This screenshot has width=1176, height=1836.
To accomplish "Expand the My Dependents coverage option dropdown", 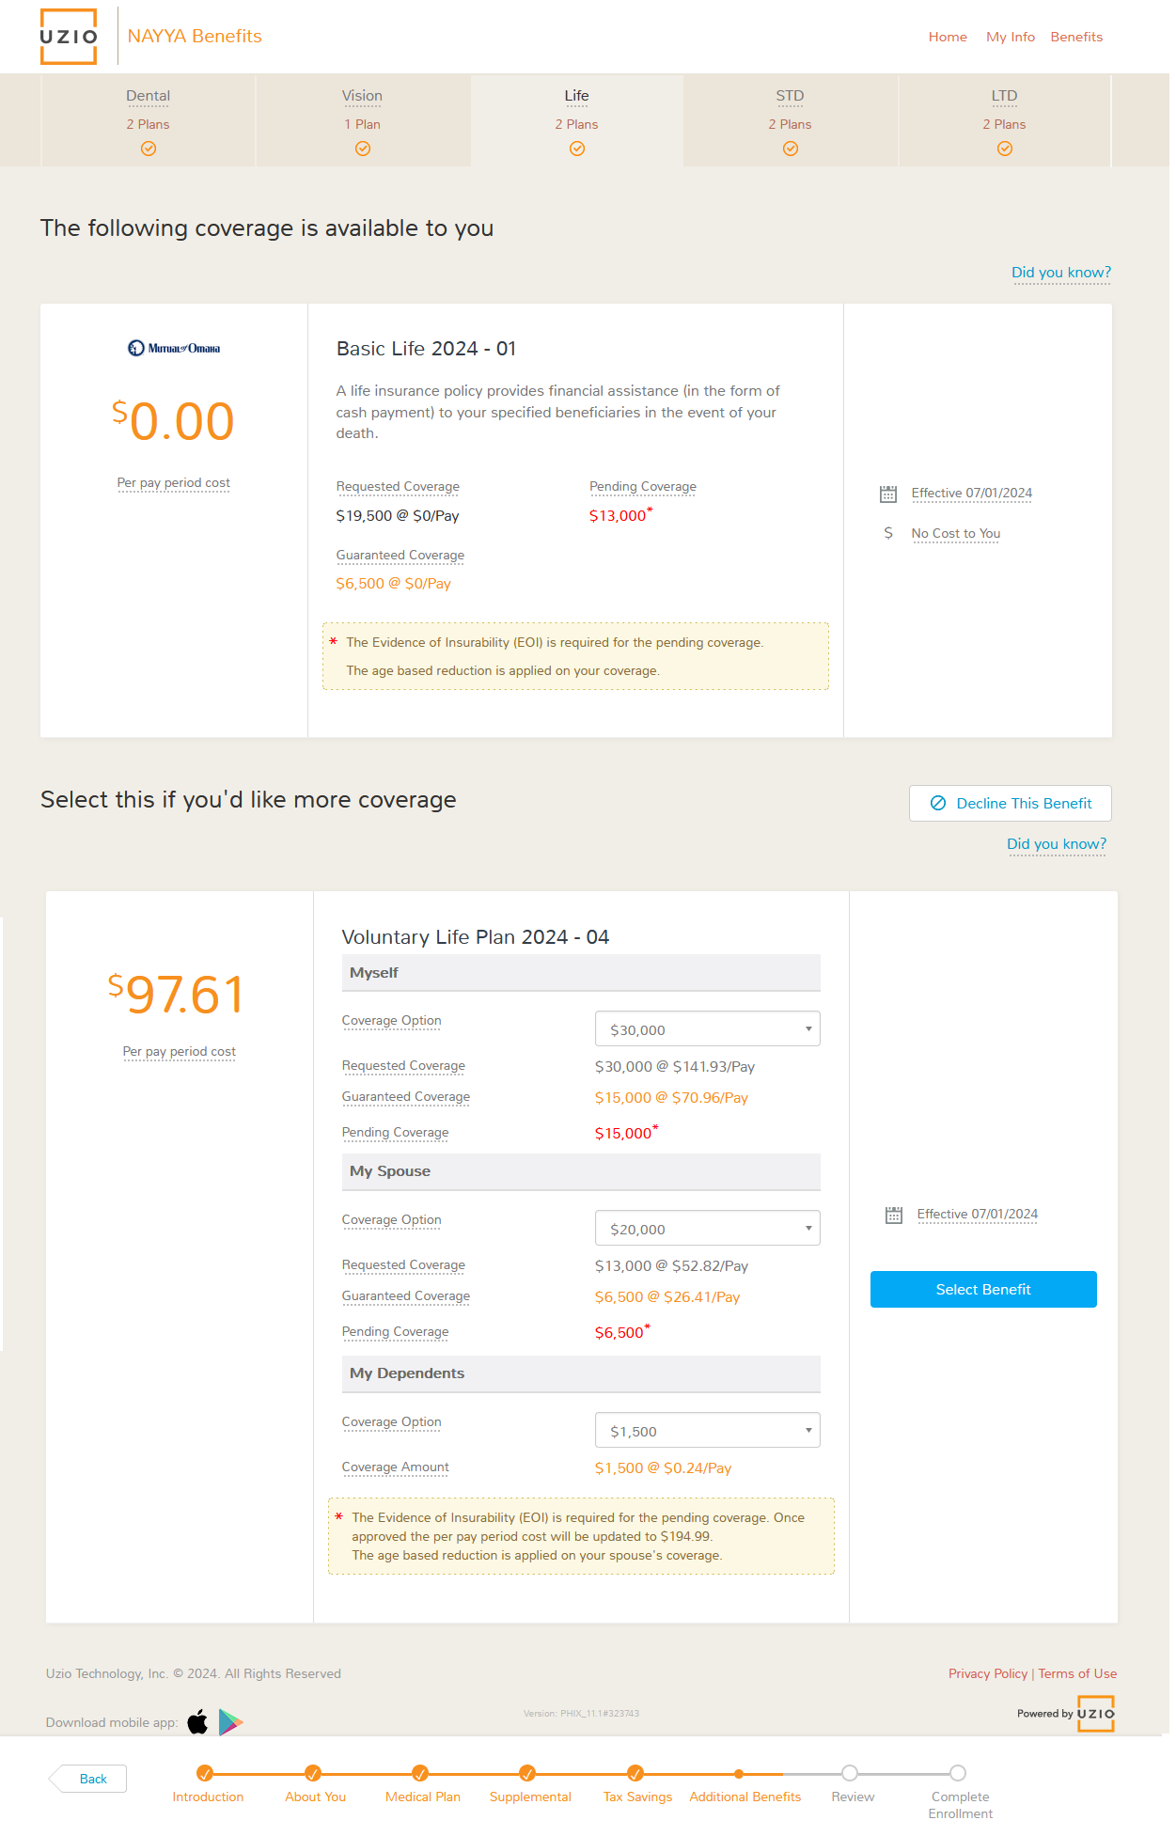I will tap(707, 1431).
